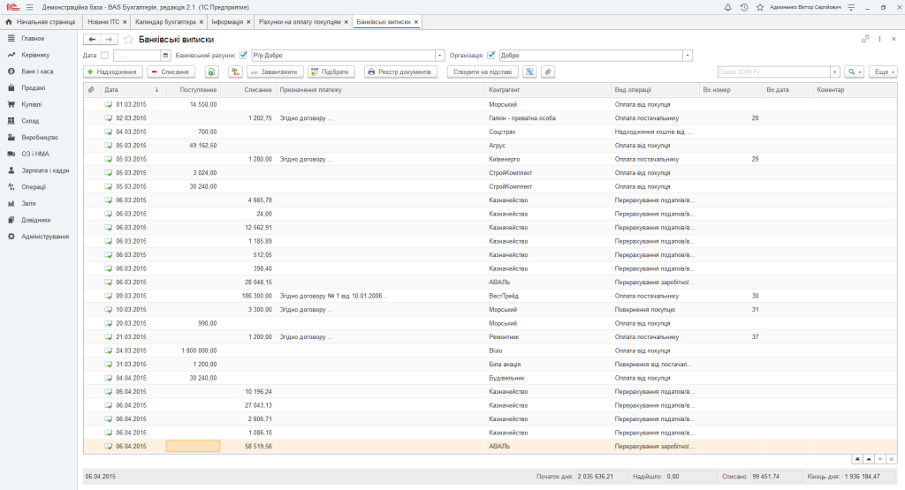Open the Еще dropdown menu
Image resolution: width=905 pixels, height=490 pixels.
coord(883,72)
